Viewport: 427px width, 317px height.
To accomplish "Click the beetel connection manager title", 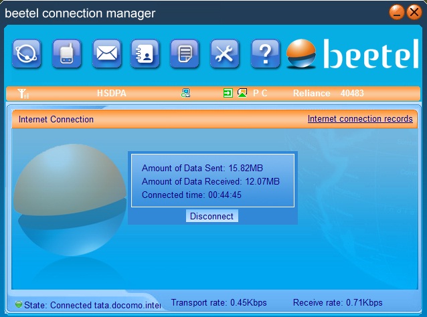I will pos(80,13).
